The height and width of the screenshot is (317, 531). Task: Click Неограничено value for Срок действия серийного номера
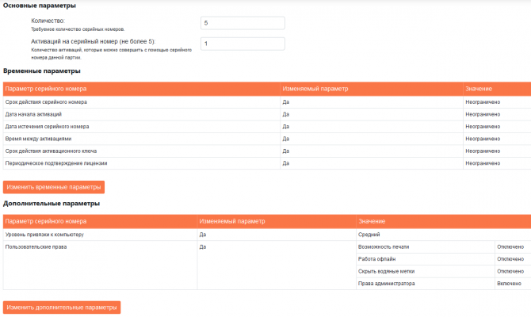483,102
